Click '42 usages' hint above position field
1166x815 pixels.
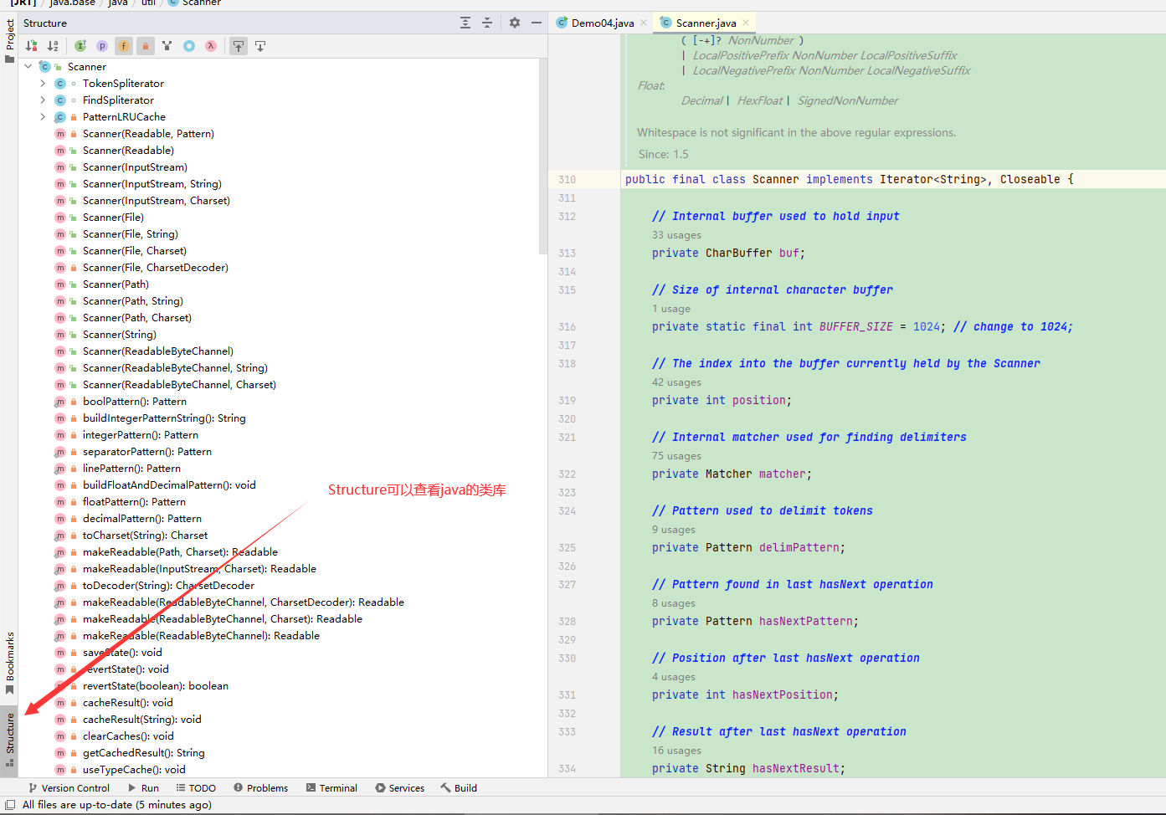[x=676, y=382]
